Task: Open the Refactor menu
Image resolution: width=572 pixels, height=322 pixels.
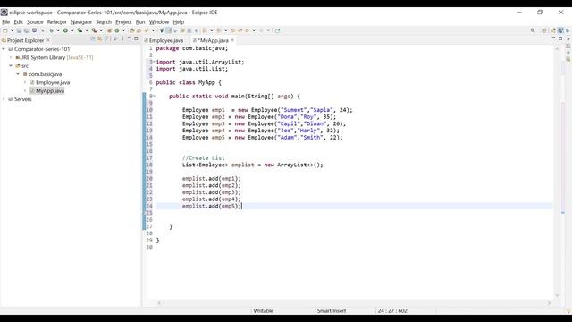Action: pyautogui.click(x=57, y=21)
